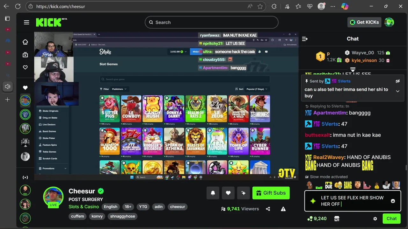Open user profile avatar top right
Screen dimensions: 408x229
click(389, 22)
